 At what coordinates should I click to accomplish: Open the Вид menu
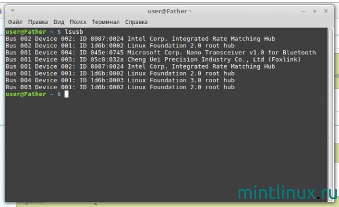[x=59, y=22]
